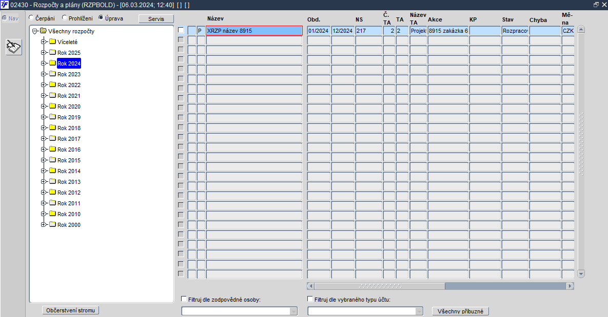The image size is (608, 317).
Task: Click Všechny přibuzné button
Action: [x=460, y=311]
